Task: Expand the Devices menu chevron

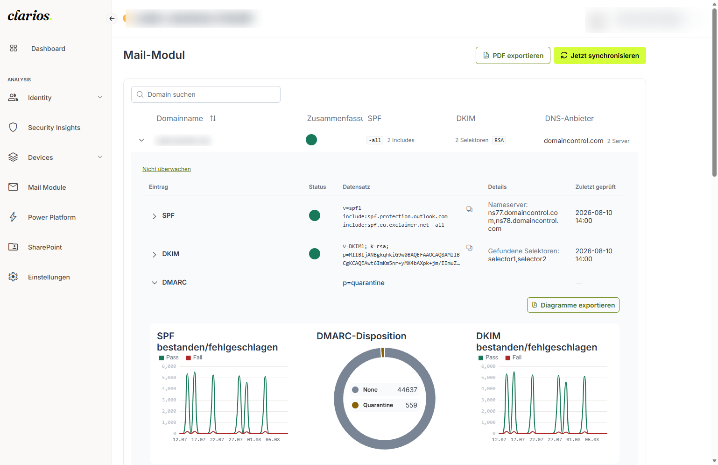Action: pyautogui.click(x=100, y=157)
